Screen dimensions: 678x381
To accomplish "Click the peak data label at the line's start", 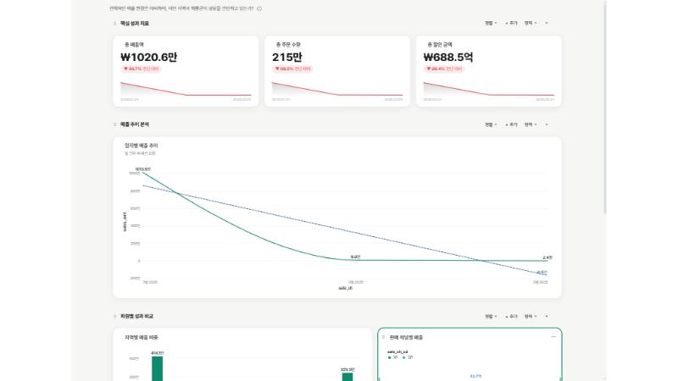I will (x=142, y=168).
